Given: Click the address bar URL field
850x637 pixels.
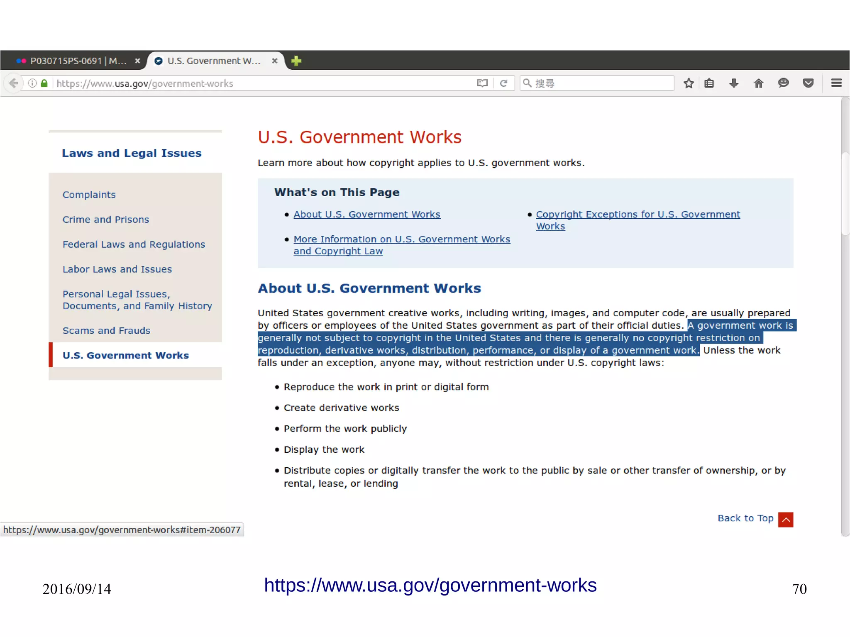Looking at the screenshot, I should coord(266,83).
